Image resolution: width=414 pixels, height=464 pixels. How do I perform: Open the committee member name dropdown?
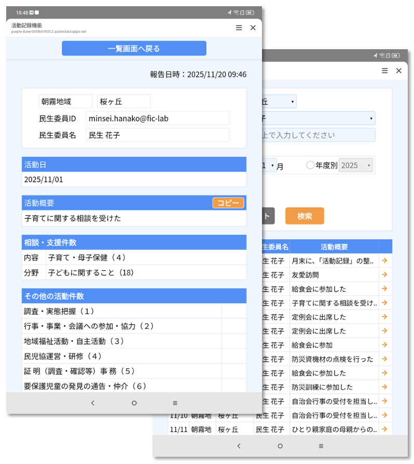pyautogui.click(x=319, y=119)
